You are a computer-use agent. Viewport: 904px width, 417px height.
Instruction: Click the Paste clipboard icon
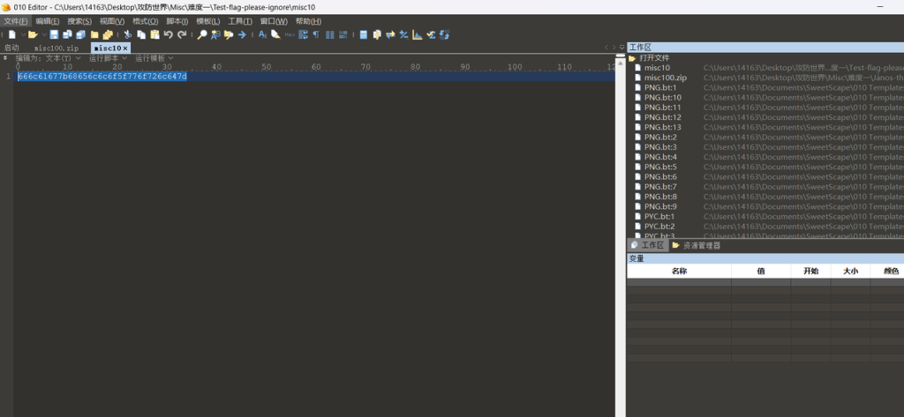pyautogui.click(x=154, y=34)
